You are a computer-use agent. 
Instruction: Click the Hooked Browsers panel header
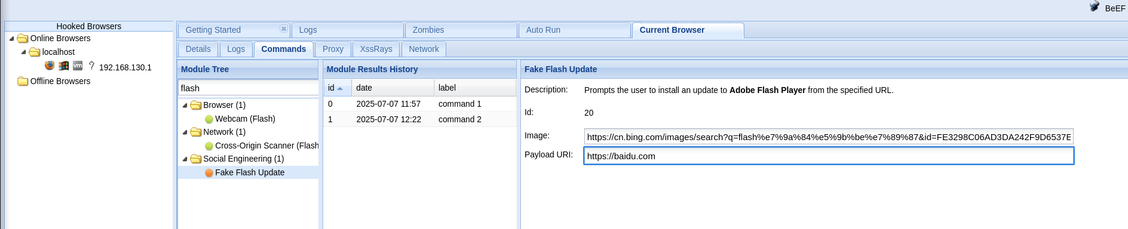pos(88,26)
